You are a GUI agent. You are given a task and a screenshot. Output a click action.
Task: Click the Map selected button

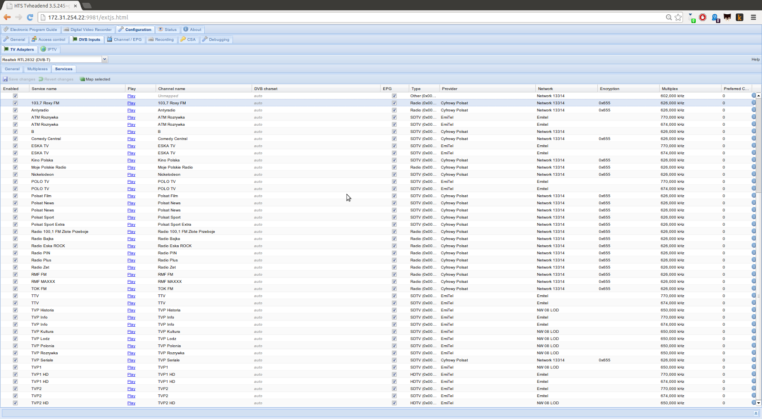coord(95,79)
